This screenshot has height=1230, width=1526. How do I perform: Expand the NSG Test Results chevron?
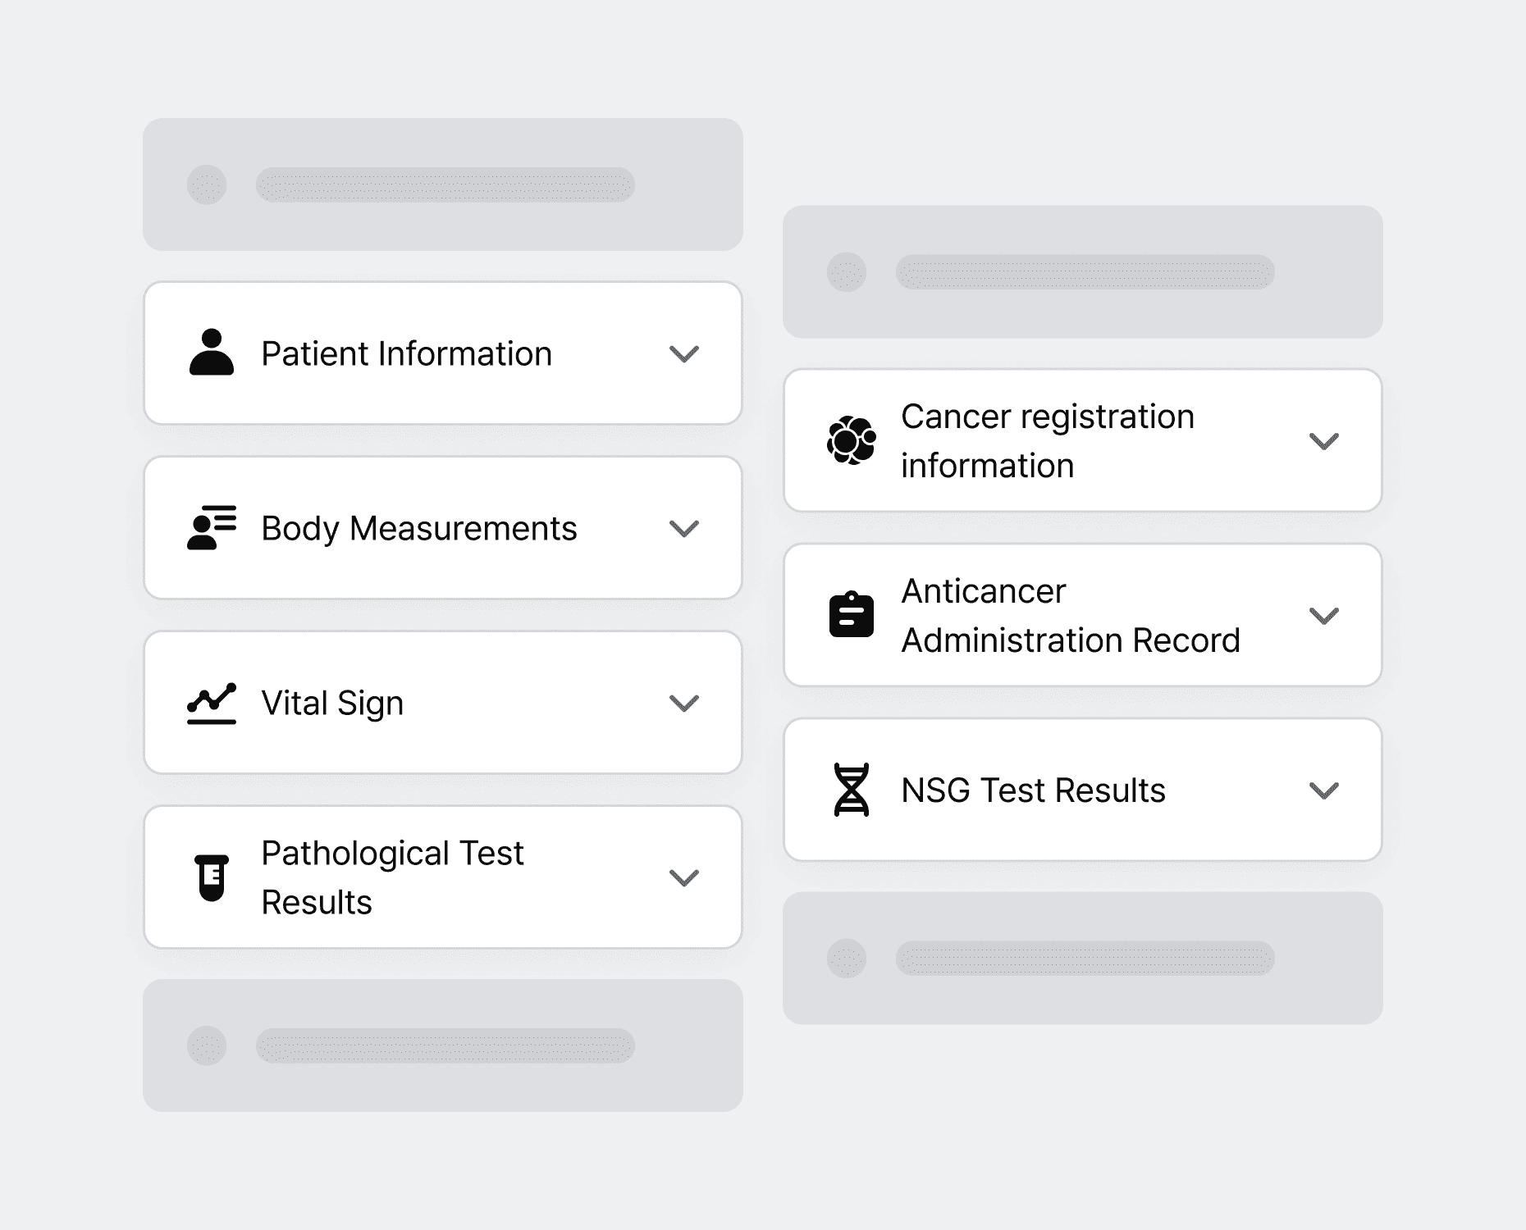pyautogui.click(x=1324, y=790)
